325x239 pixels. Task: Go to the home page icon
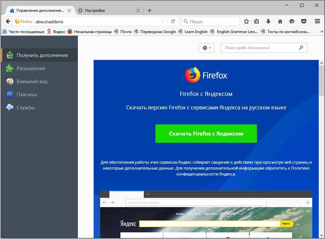(280, 21)
